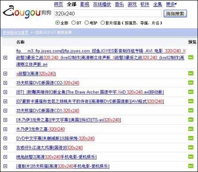
Task: Open the 更多 dropdown menu
Action: (171, 4)
